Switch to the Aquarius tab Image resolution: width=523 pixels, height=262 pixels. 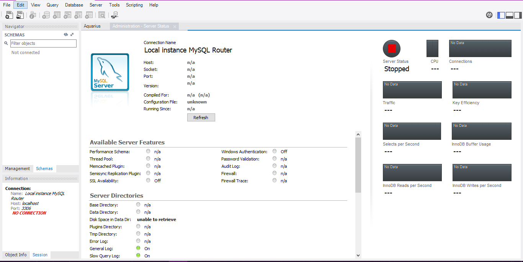coord(92,26)
